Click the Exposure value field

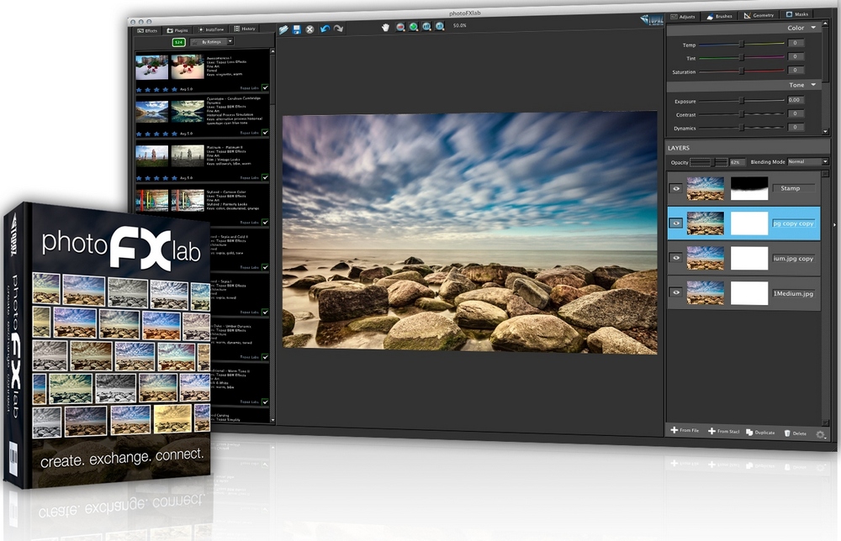click(796, 100)
